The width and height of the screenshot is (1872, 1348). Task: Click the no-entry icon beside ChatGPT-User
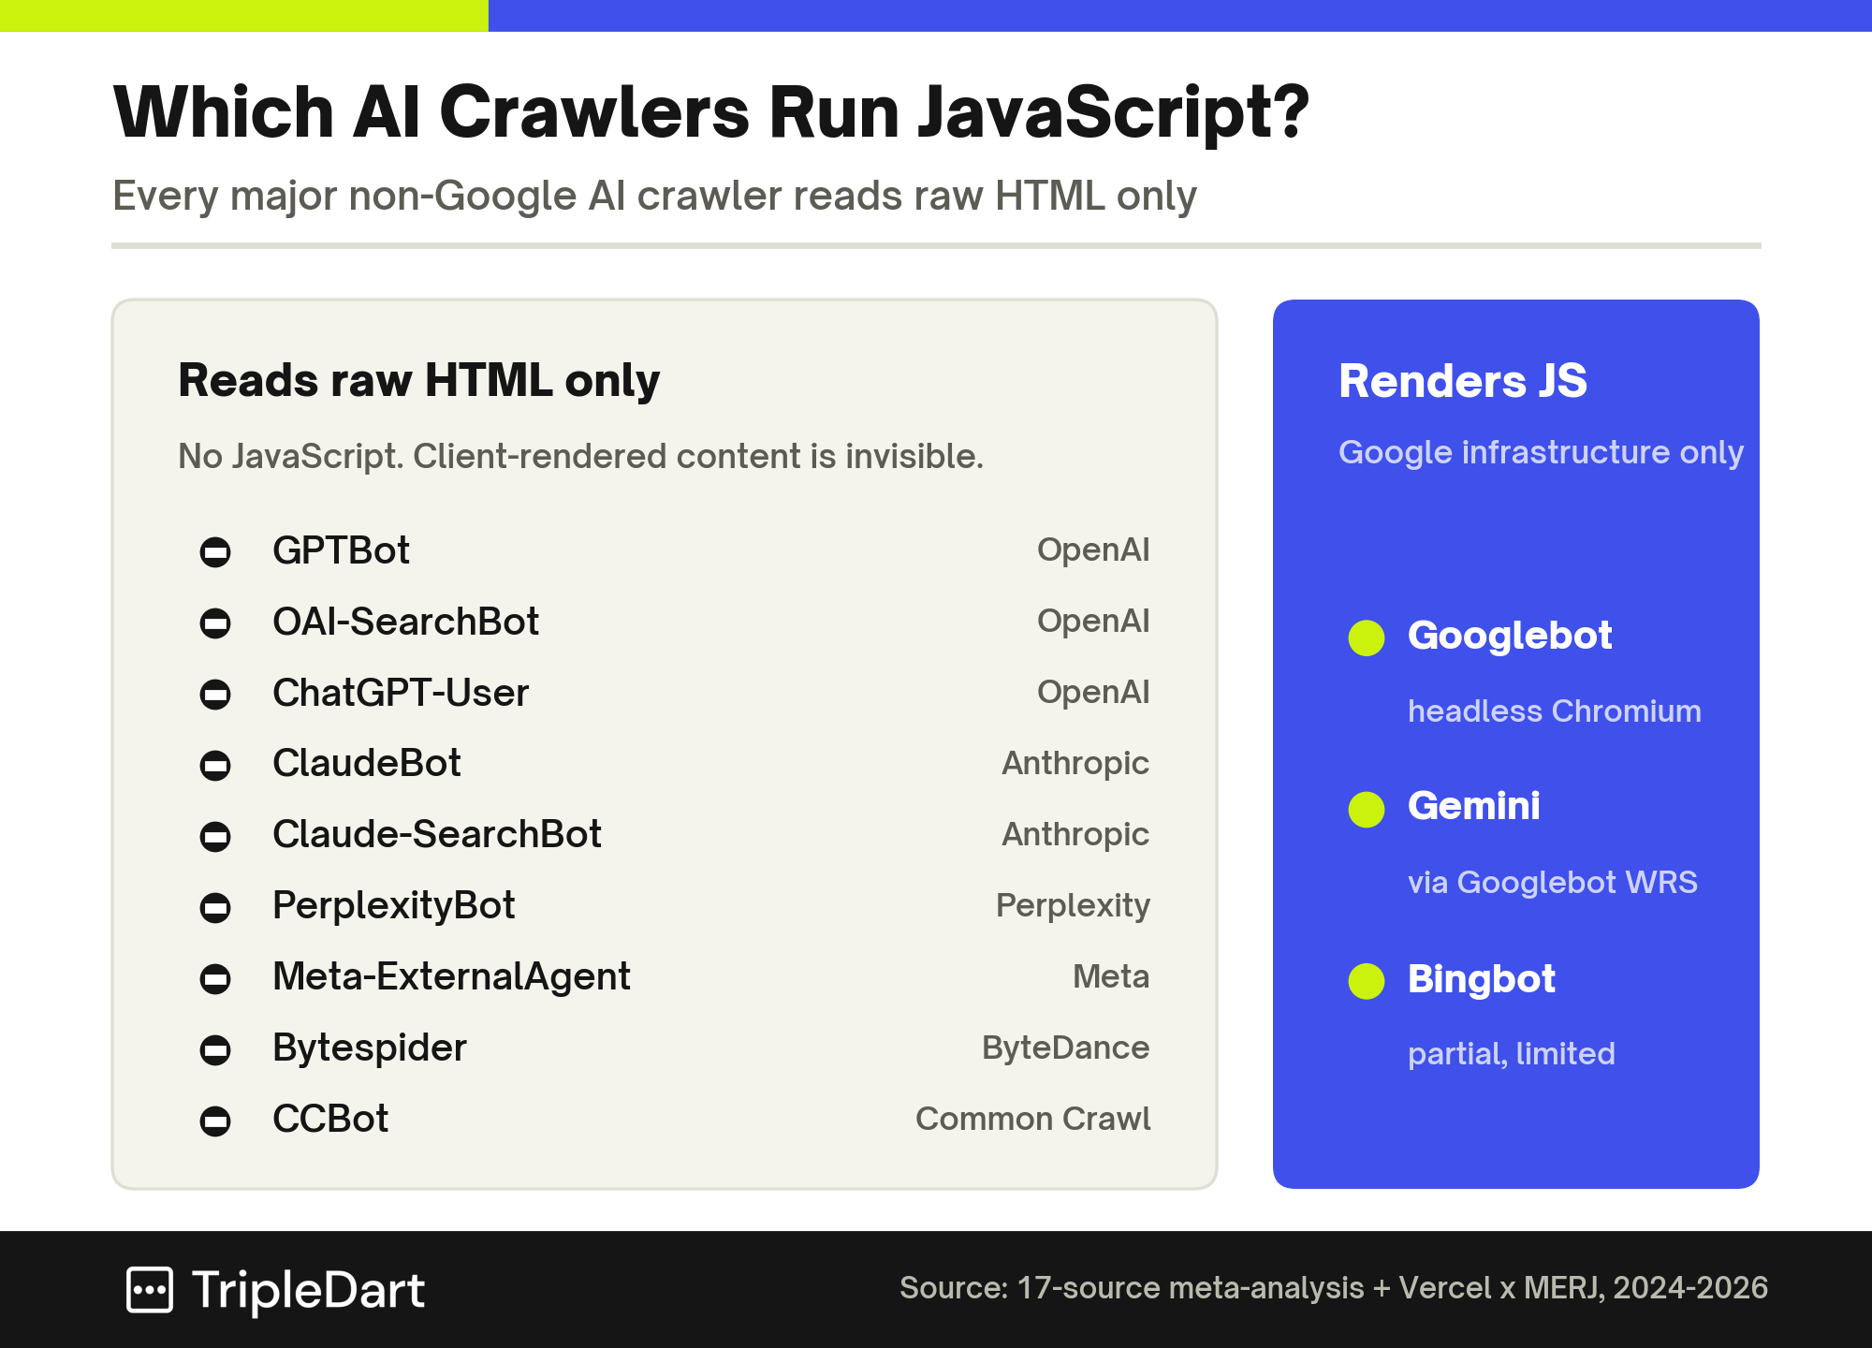(x=215, y=695)
